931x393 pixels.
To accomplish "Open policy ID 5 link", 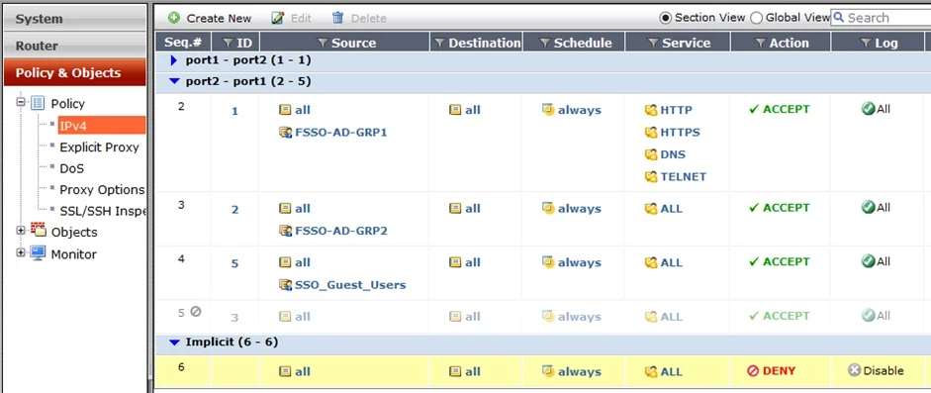I will [x=235, y=263].
